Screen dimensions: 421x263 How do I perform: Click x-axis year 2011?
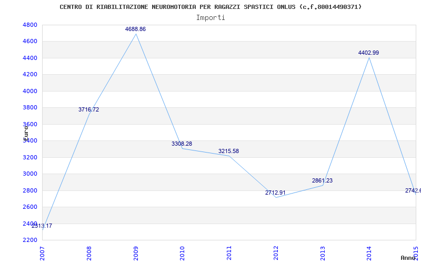point(229,253)
